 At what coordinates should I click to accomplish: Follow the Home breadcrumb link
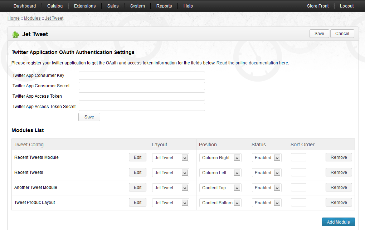coord(14,18)
